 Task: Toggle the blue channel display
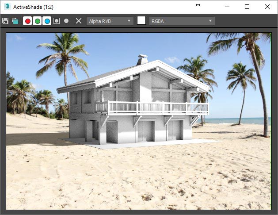(47, 21)
